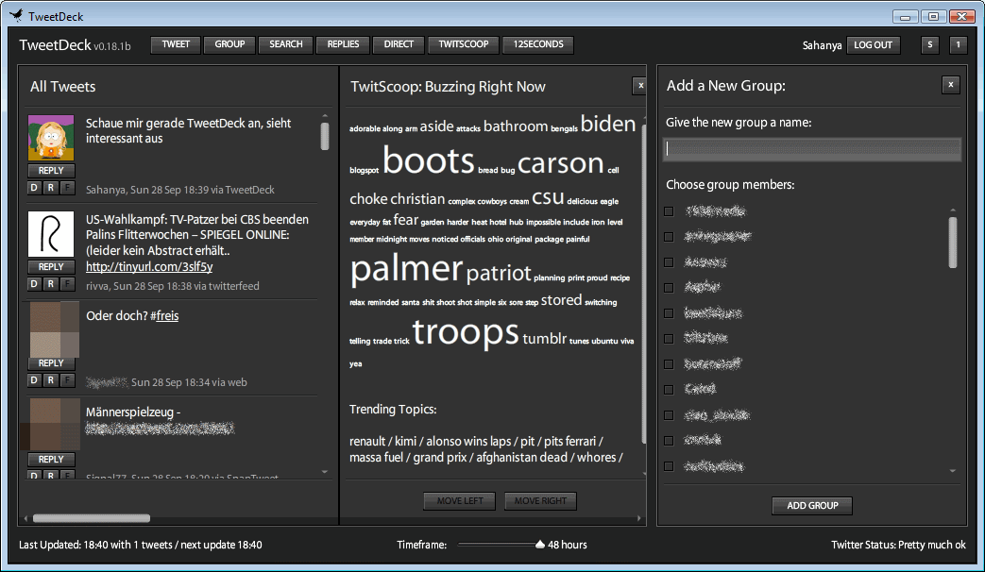
Task: Open the 12SECONDS button
Action: tap(538, 44)
